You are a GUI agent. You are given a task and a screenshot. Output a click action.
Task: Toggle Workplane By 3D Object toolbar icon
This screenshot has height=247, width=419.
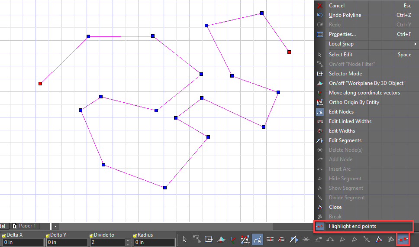click(221, 239)
